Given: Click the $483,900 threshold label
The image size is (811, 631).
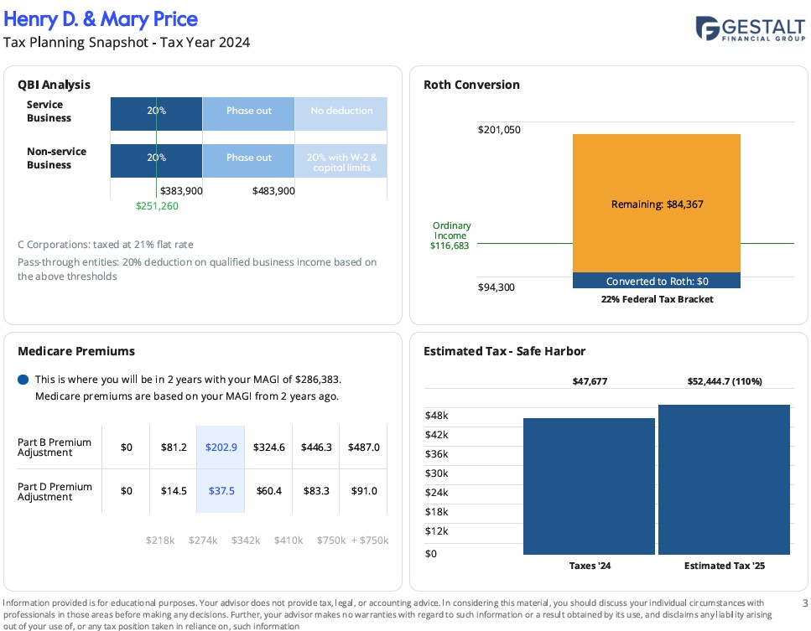Looking at the screenshot, I should coord(273,191).
